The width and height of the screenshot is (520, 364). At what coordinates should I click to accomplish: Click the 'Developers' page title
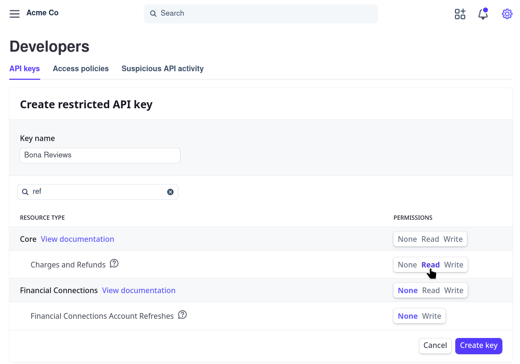(x=49, y=47)
